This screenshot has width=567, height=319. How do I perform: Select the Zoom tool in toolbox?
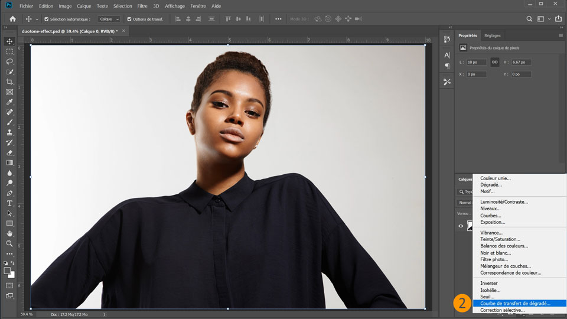tap(10, 244)
